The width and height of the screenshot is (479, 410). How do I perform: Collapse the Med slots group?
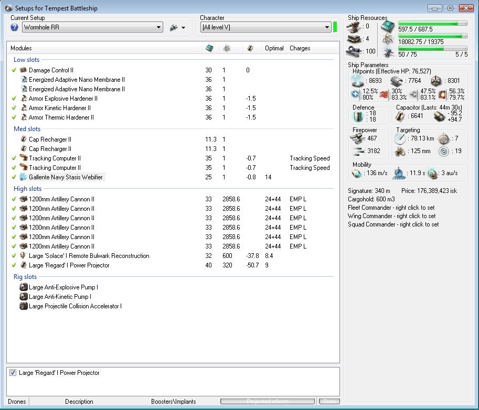(x=27, y=129)
